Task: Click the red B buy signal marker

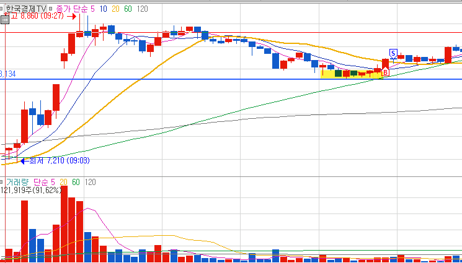Action: (x=385, y=72)
